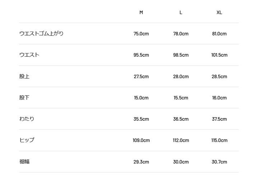This screenshot has height=185, width=261.
Task: Select the XL size column header
Action: pyautogui.click(x=219, y=13)
